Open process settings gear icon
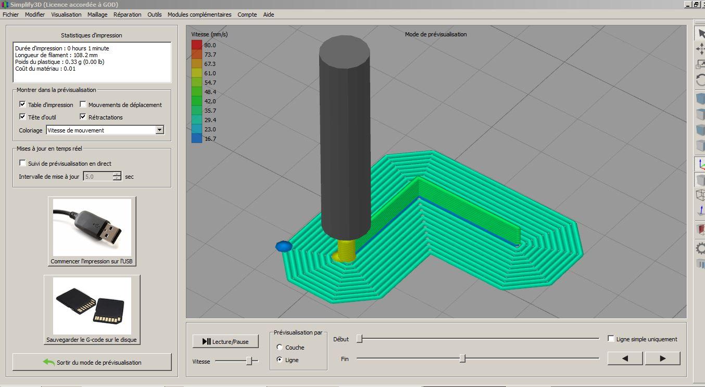 click(x=701, y=248)
